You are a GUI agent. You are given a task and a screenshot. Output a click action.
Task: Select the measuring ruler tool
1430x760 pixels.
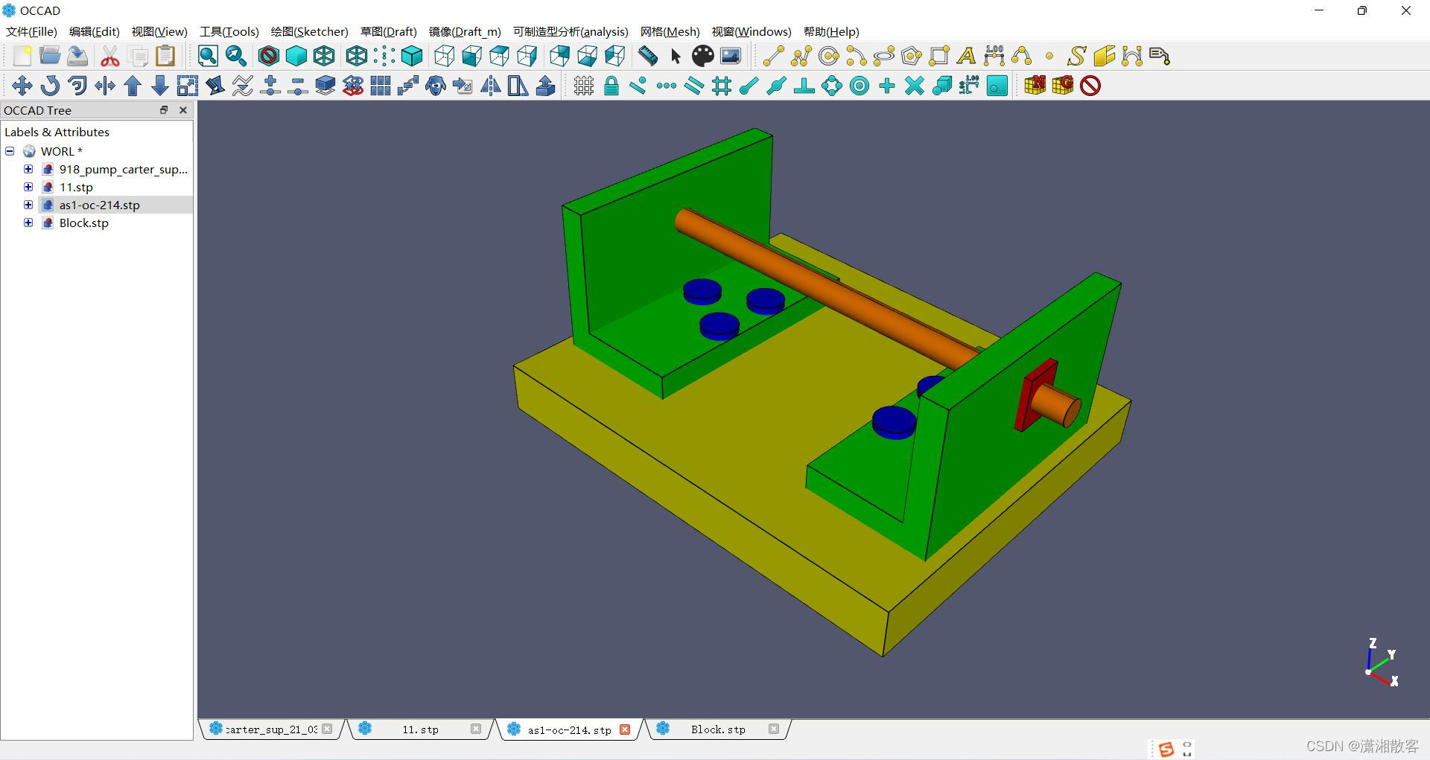coord(648,56)
